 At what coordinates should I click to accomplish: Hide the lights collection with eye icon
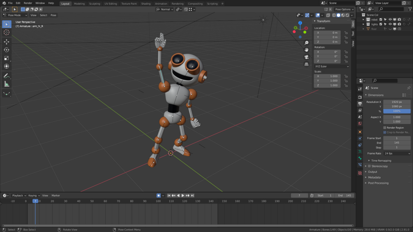tap(390, 24)
